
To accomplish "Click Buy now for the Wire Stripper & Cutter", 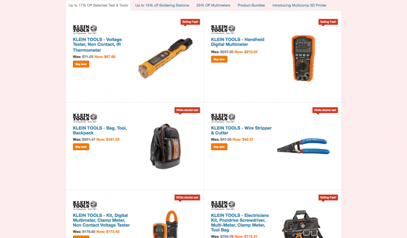I will 219,147.
